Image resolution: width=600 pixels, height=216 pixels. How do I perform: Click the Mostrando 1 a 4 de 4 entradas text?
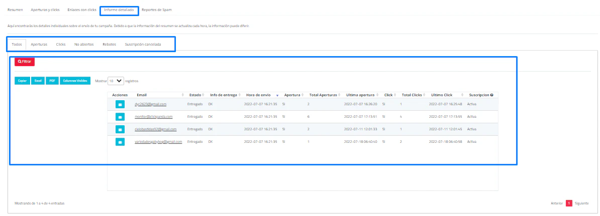click(39, 203)
